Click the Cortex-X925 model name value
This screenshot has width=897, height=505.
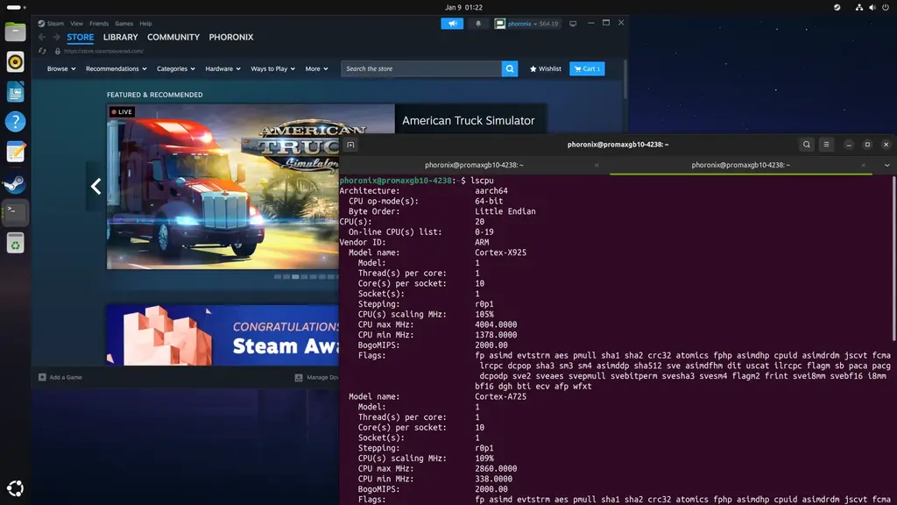(500, 252)
